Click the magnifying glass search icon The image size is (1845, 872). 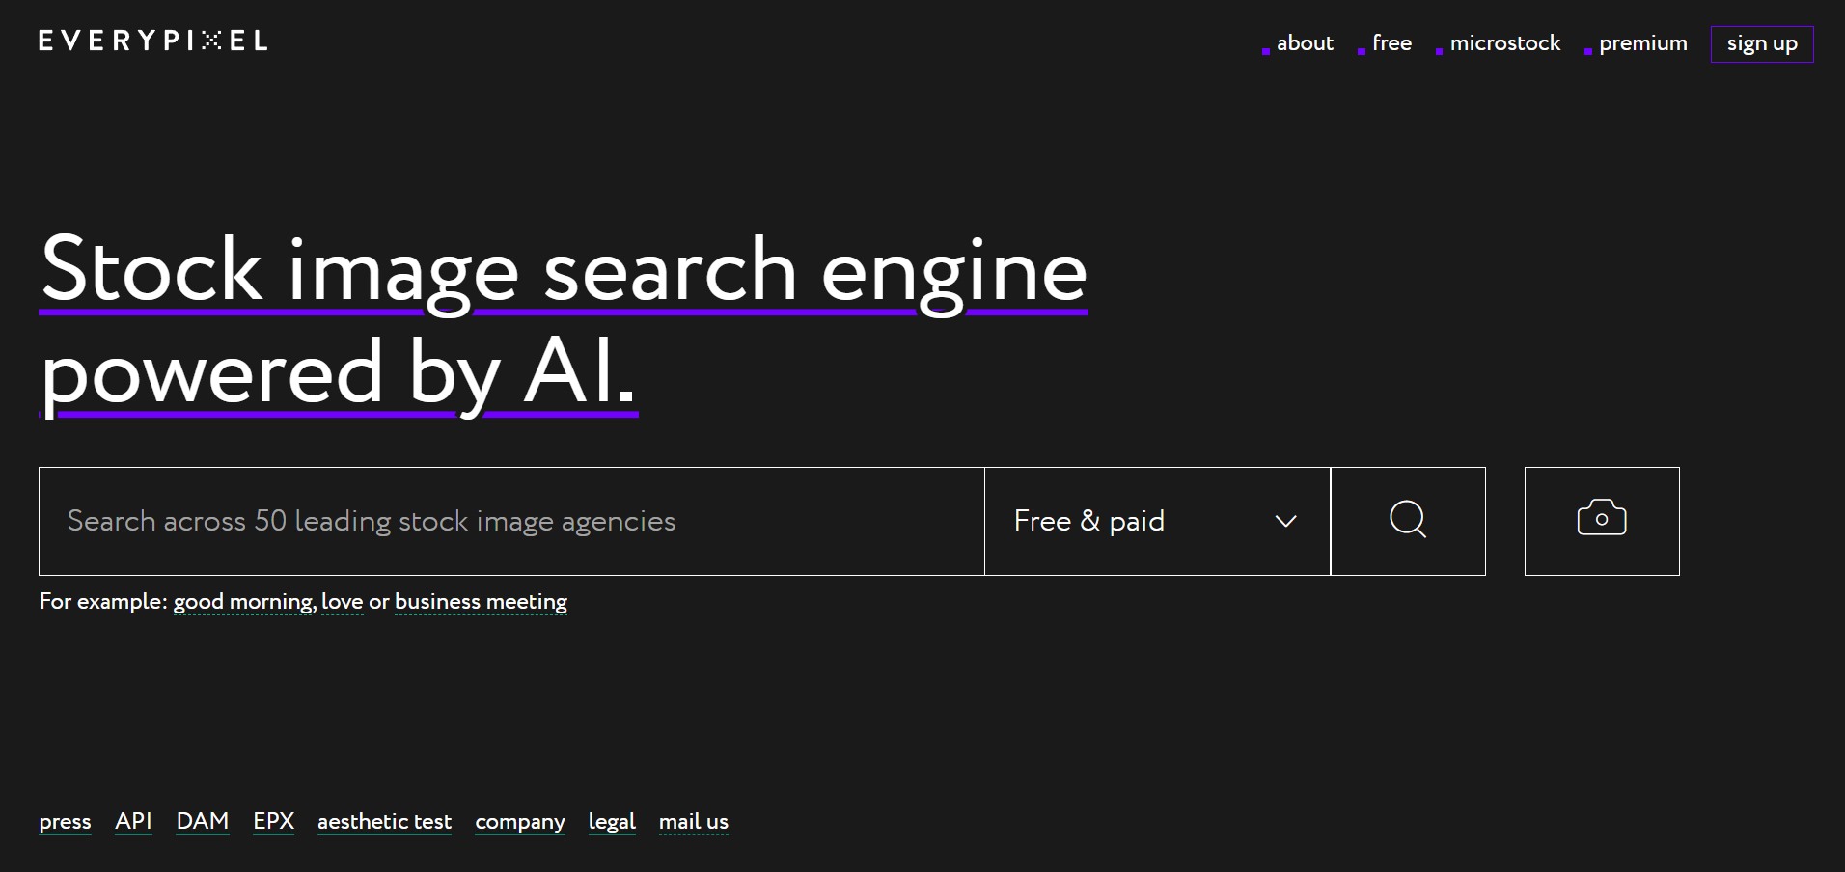pyautogui.click(x=1408, y=521)
